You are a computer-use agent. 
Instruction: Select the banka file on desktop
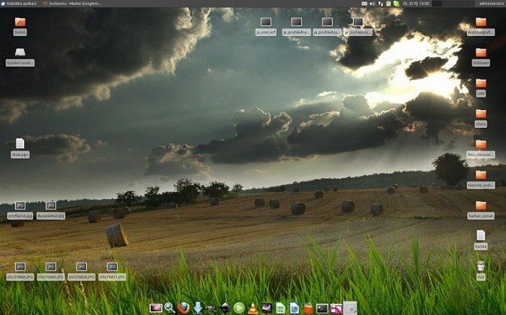[x=481, y=236]
